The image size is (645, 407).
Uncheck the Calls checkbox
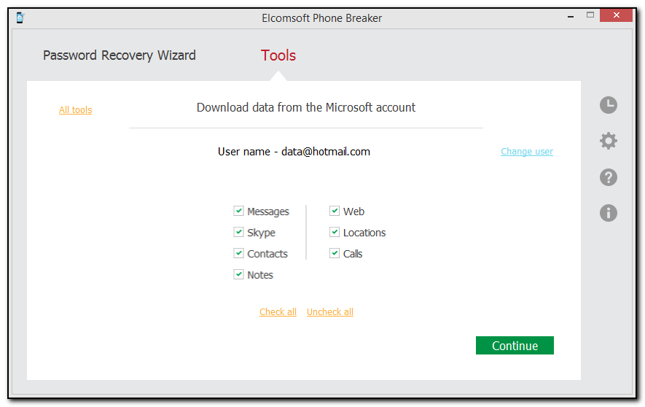click(x=335, y=254)
